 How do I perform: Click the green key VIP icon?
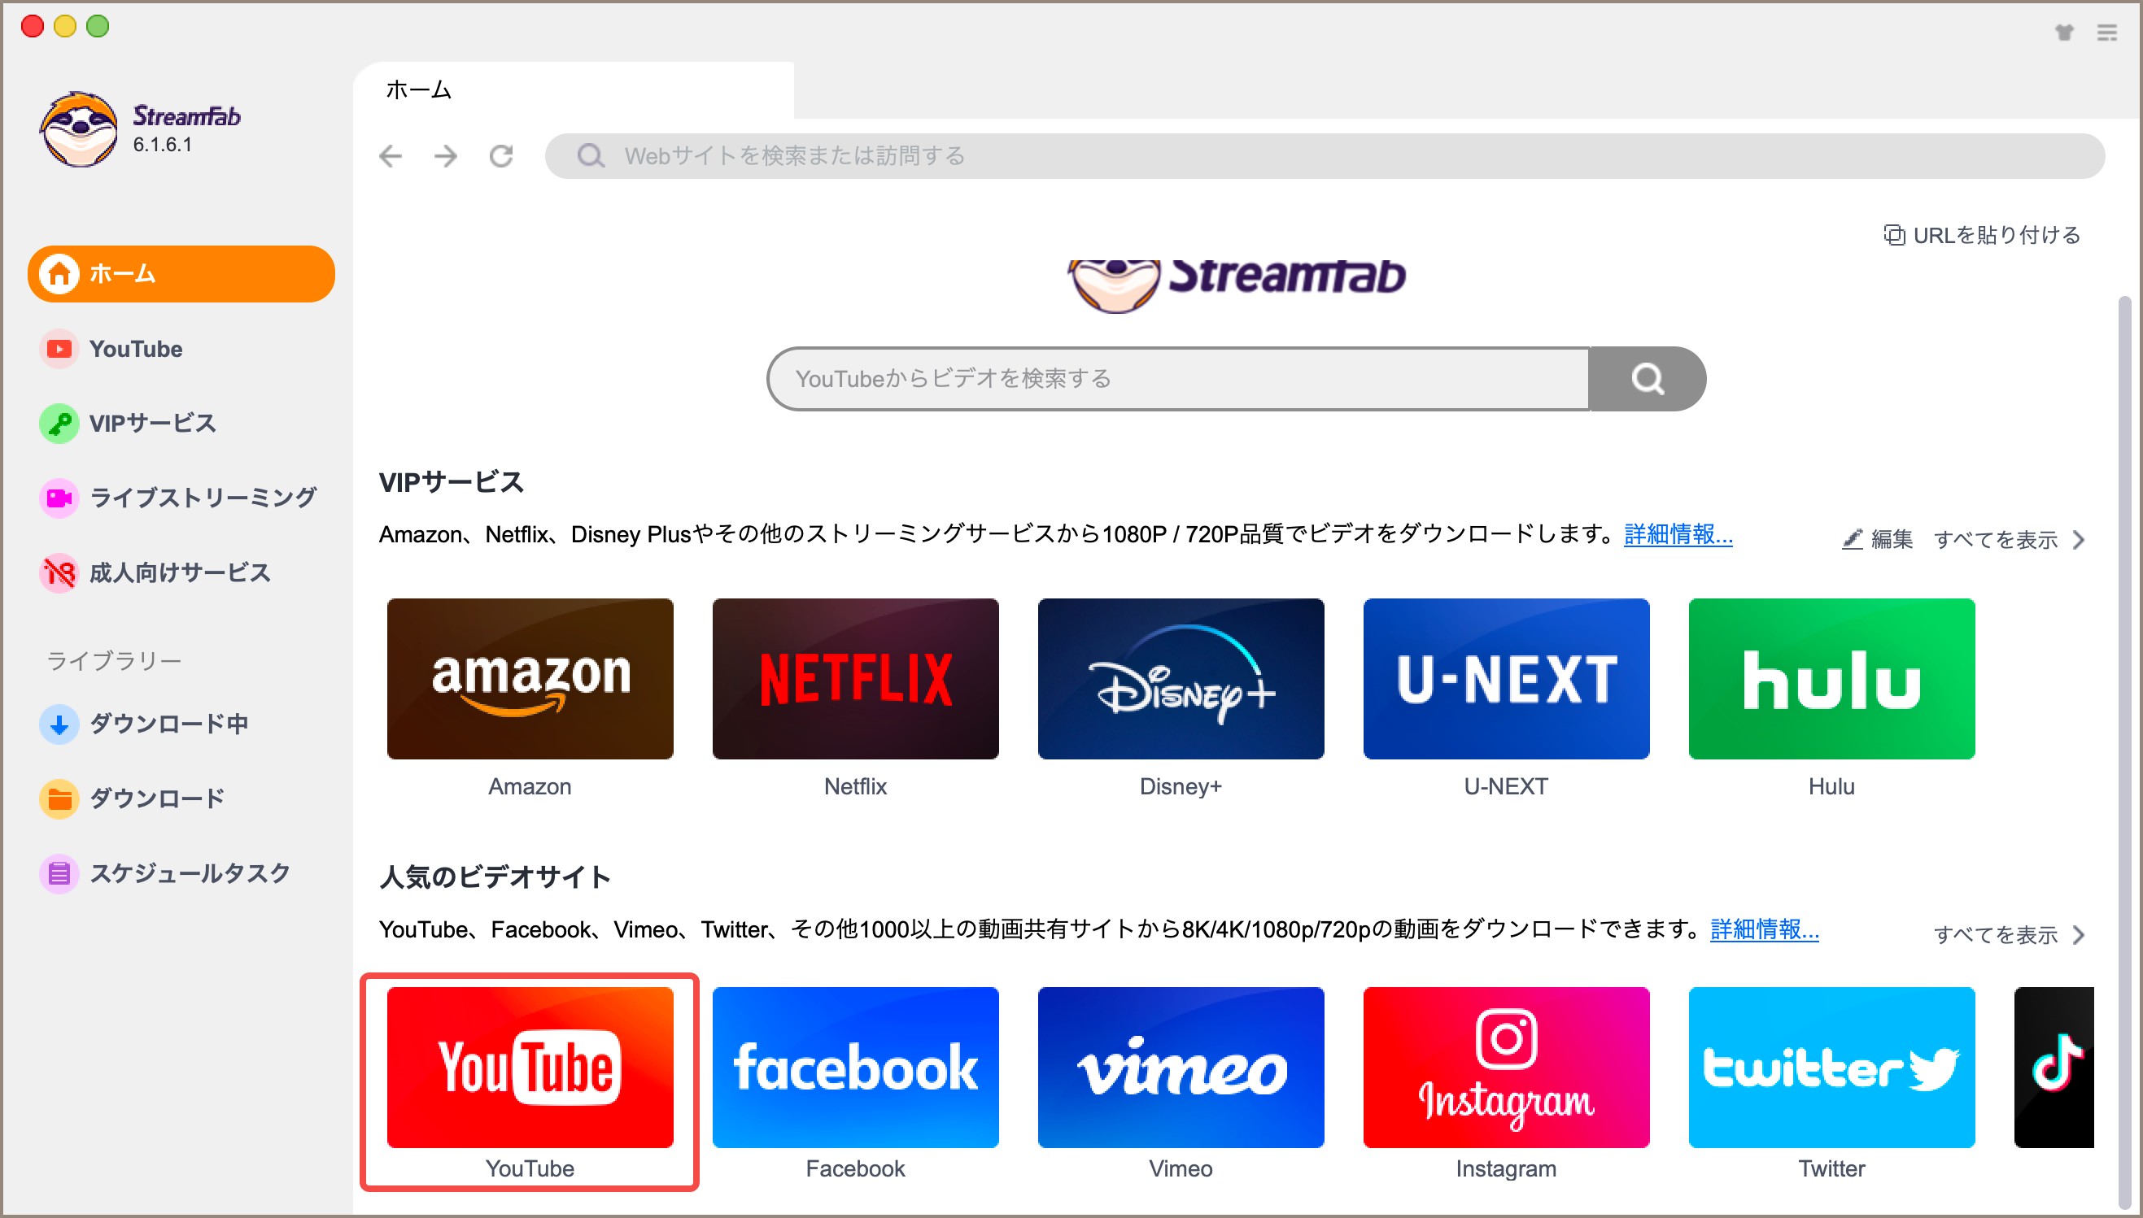pyautogui.click(x=59, y=424)
